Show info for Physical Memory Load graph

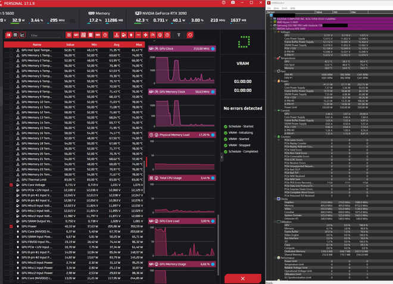pyautogui.click(x=213, y=135)
